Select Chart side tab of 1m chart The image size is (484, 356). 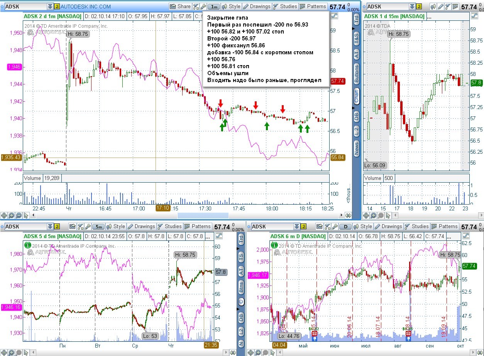(356, 96)
